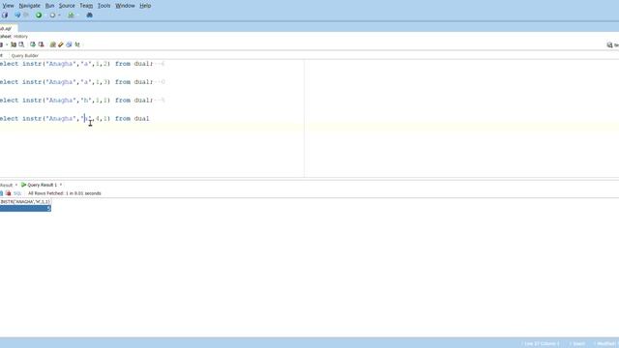
Task: Select the highlighted result row with value 5
Action: [x=25, y=209]
